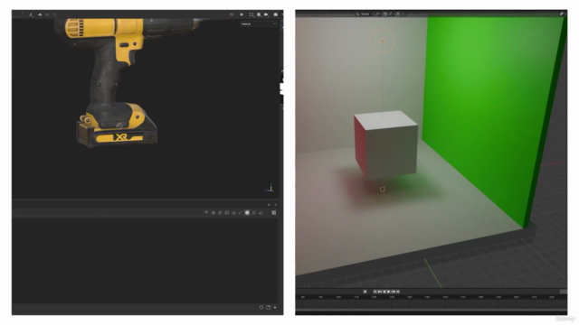Click the arrow icon at shelf bottom-right

275,307
